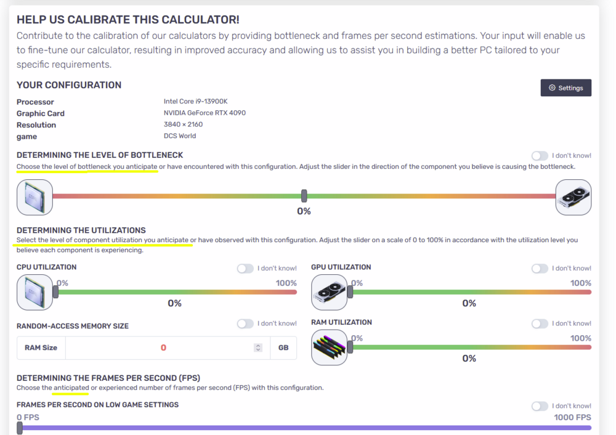The width and height of the screenshot is (616, 435).
Task: Click the CPU icon left of bottleneck slider
Action: pyautogui.click(x=34, y=197)
